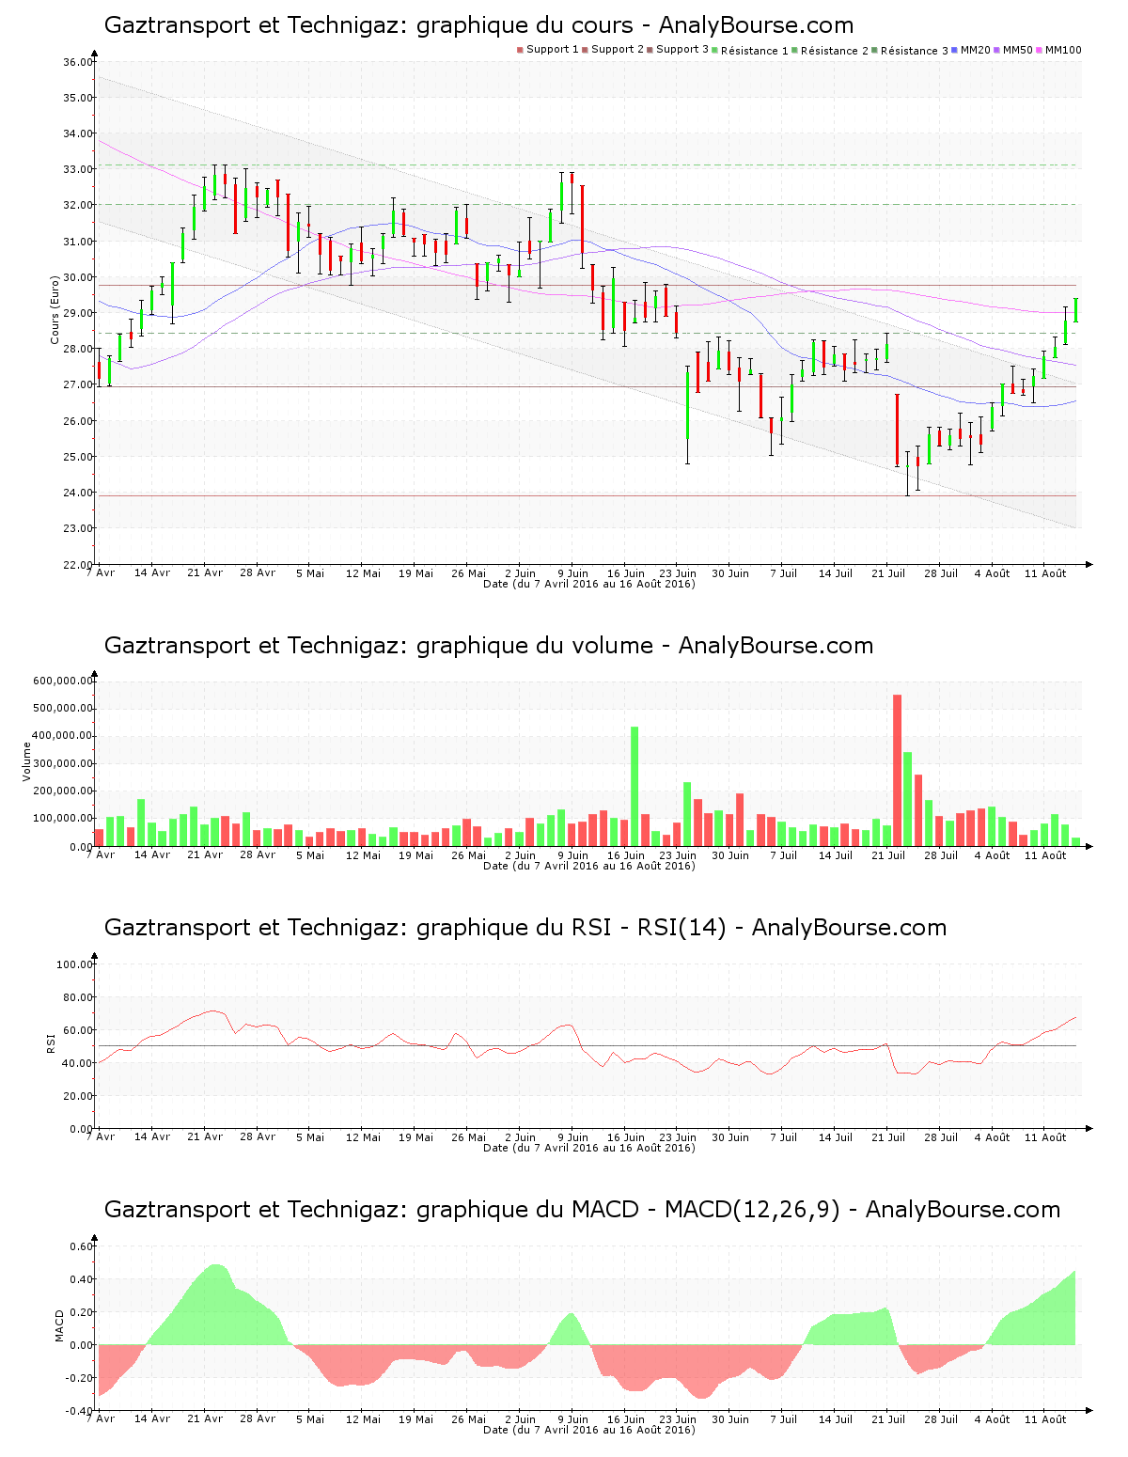Click the Résistance 3 legend color swatch

pyautogui.click(x=874, y=50)
